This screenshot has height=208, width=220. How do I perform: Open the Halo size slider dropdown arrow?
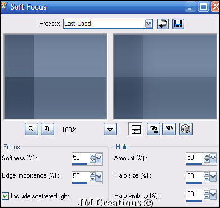tap(213, 177)
